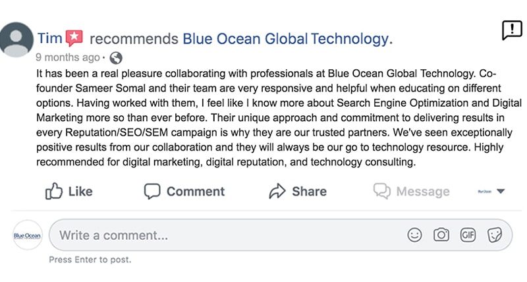527x282 pixels.
Task: Click the "9 months ago" timestamp
Action: [68, 57]
